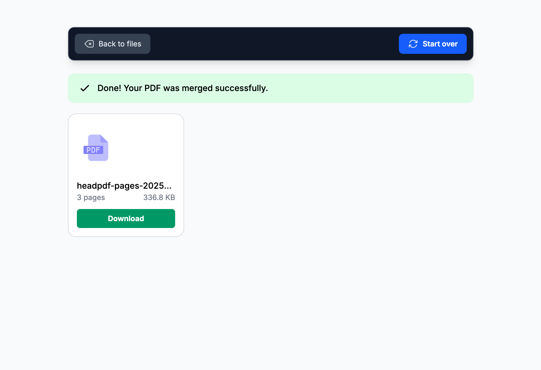The width and height of the screenshot is (541, 370).
Task: Select Back to files
Action: (x=112, y=44)
